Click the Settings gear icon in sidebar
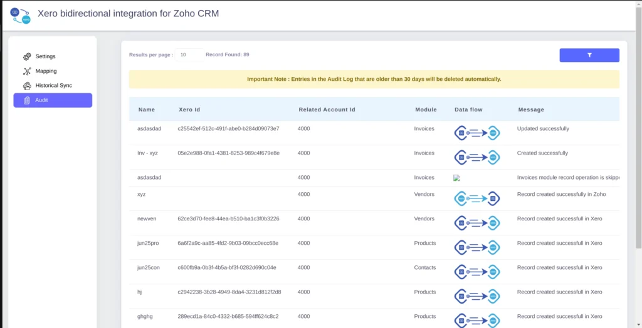The image size is (642, 328). coord(27,56)
